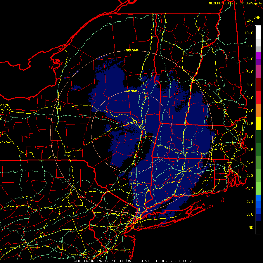Pick the yellow swatch beside 1.5
Image resolution: width=263 pixels, height=263 pixels.
258,124
